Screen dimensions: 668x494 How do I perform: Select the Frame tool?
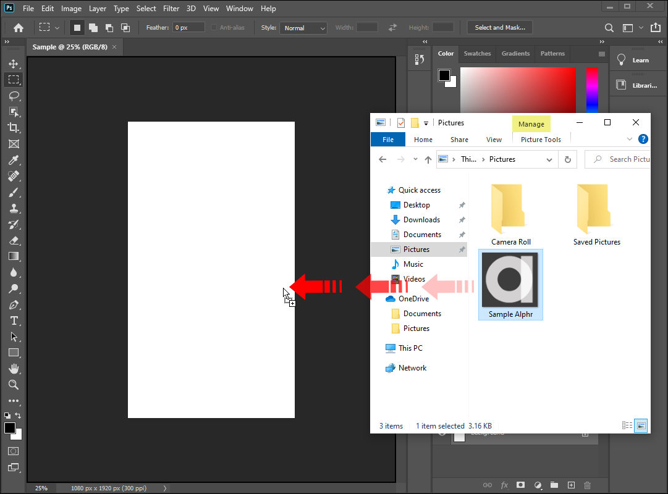point(14,144)
